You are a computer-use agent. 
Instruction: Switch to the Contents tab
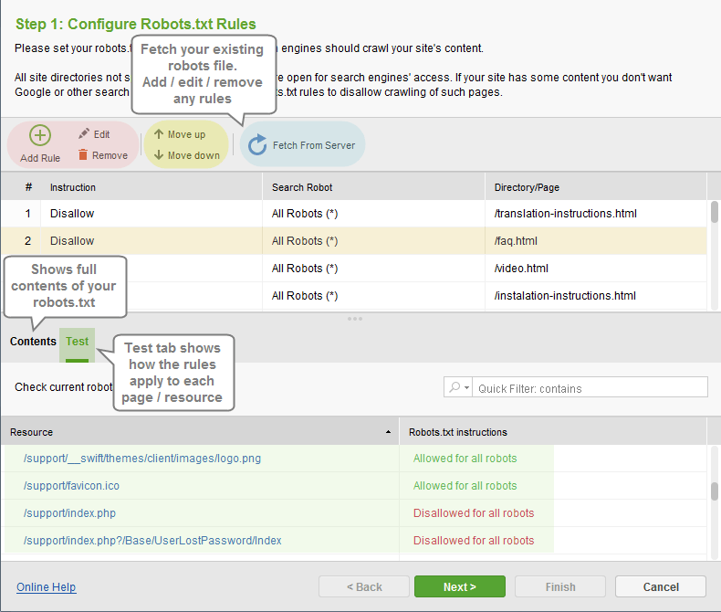(x=33, y=342)
